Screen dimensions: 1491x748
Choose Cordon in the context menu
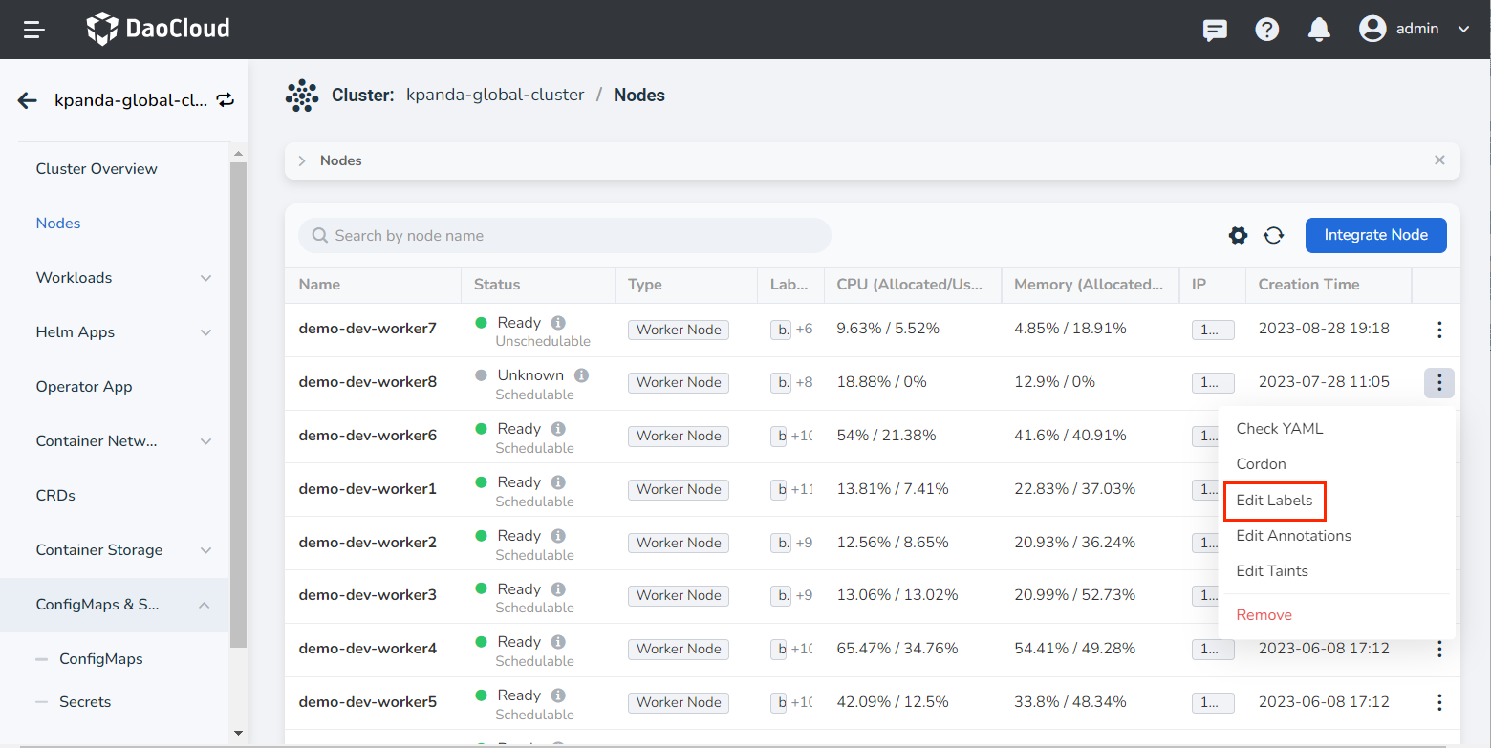(x=1261, y=464)
